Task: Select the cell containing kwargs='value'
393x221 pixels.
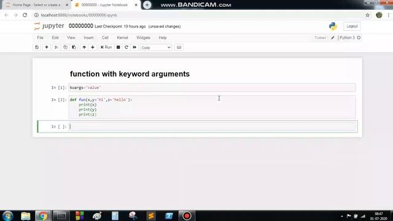Action: [212, 87]
